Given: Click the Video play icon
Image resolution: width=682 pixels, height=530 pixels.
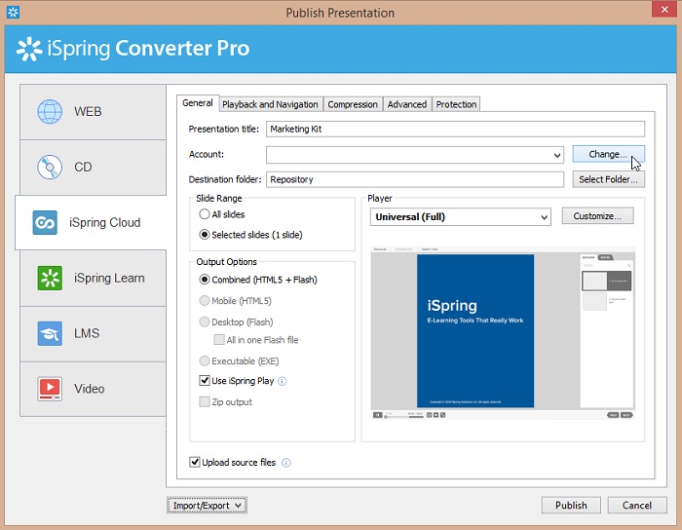Looking at the screenshot, I should click(50, 389).
